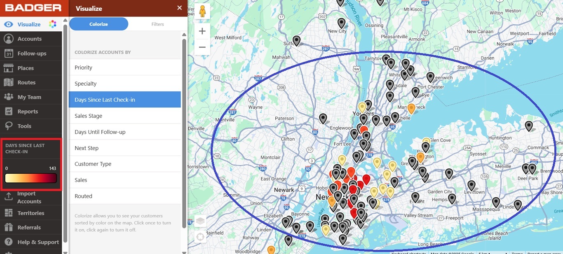Toggle colorize by Sales
This screenshot has width=563, height=254.
pyautogui.click(x=125, y=180)
